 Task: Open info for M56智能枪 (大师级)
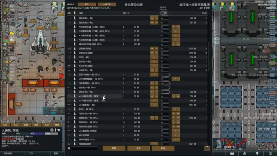pyautogui.click(x=75, y=131)
